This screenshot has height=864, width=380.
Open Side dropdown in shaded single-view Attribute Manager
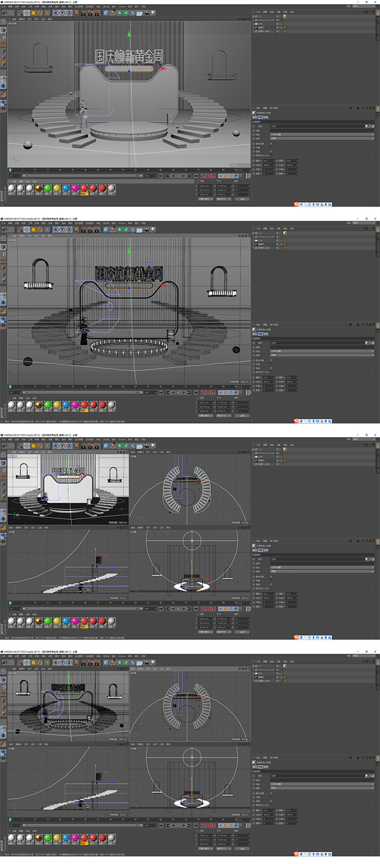(322, 138)
